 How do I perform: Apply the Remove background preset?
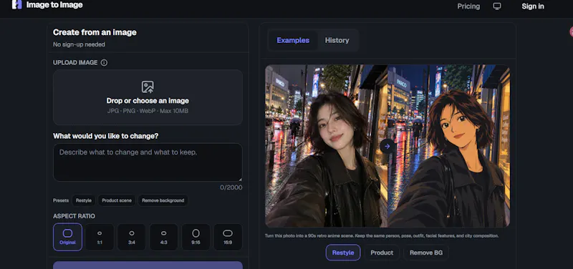[x=163, y=200]
